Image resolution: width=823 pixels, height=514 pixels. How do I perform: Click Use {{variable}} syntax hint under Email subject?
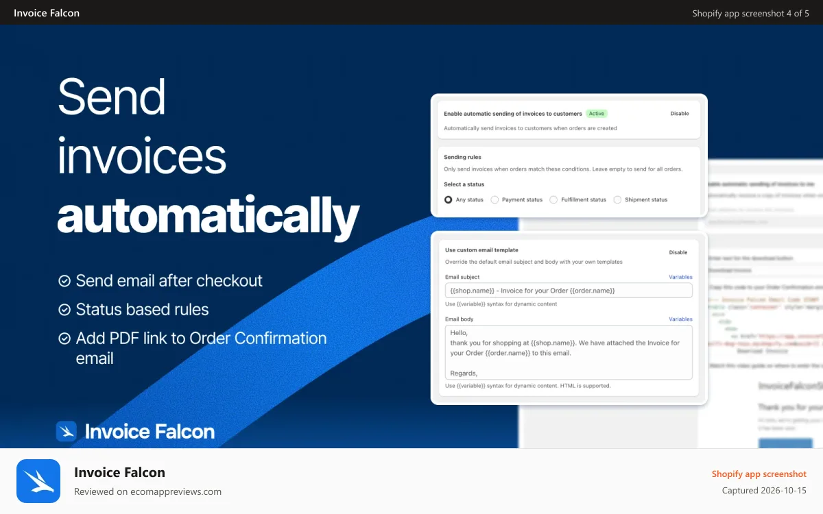(x=501, y=304)
